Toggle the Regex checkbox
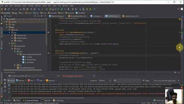Viewport: 184px width, 104px height. click(x=144, y=81)
